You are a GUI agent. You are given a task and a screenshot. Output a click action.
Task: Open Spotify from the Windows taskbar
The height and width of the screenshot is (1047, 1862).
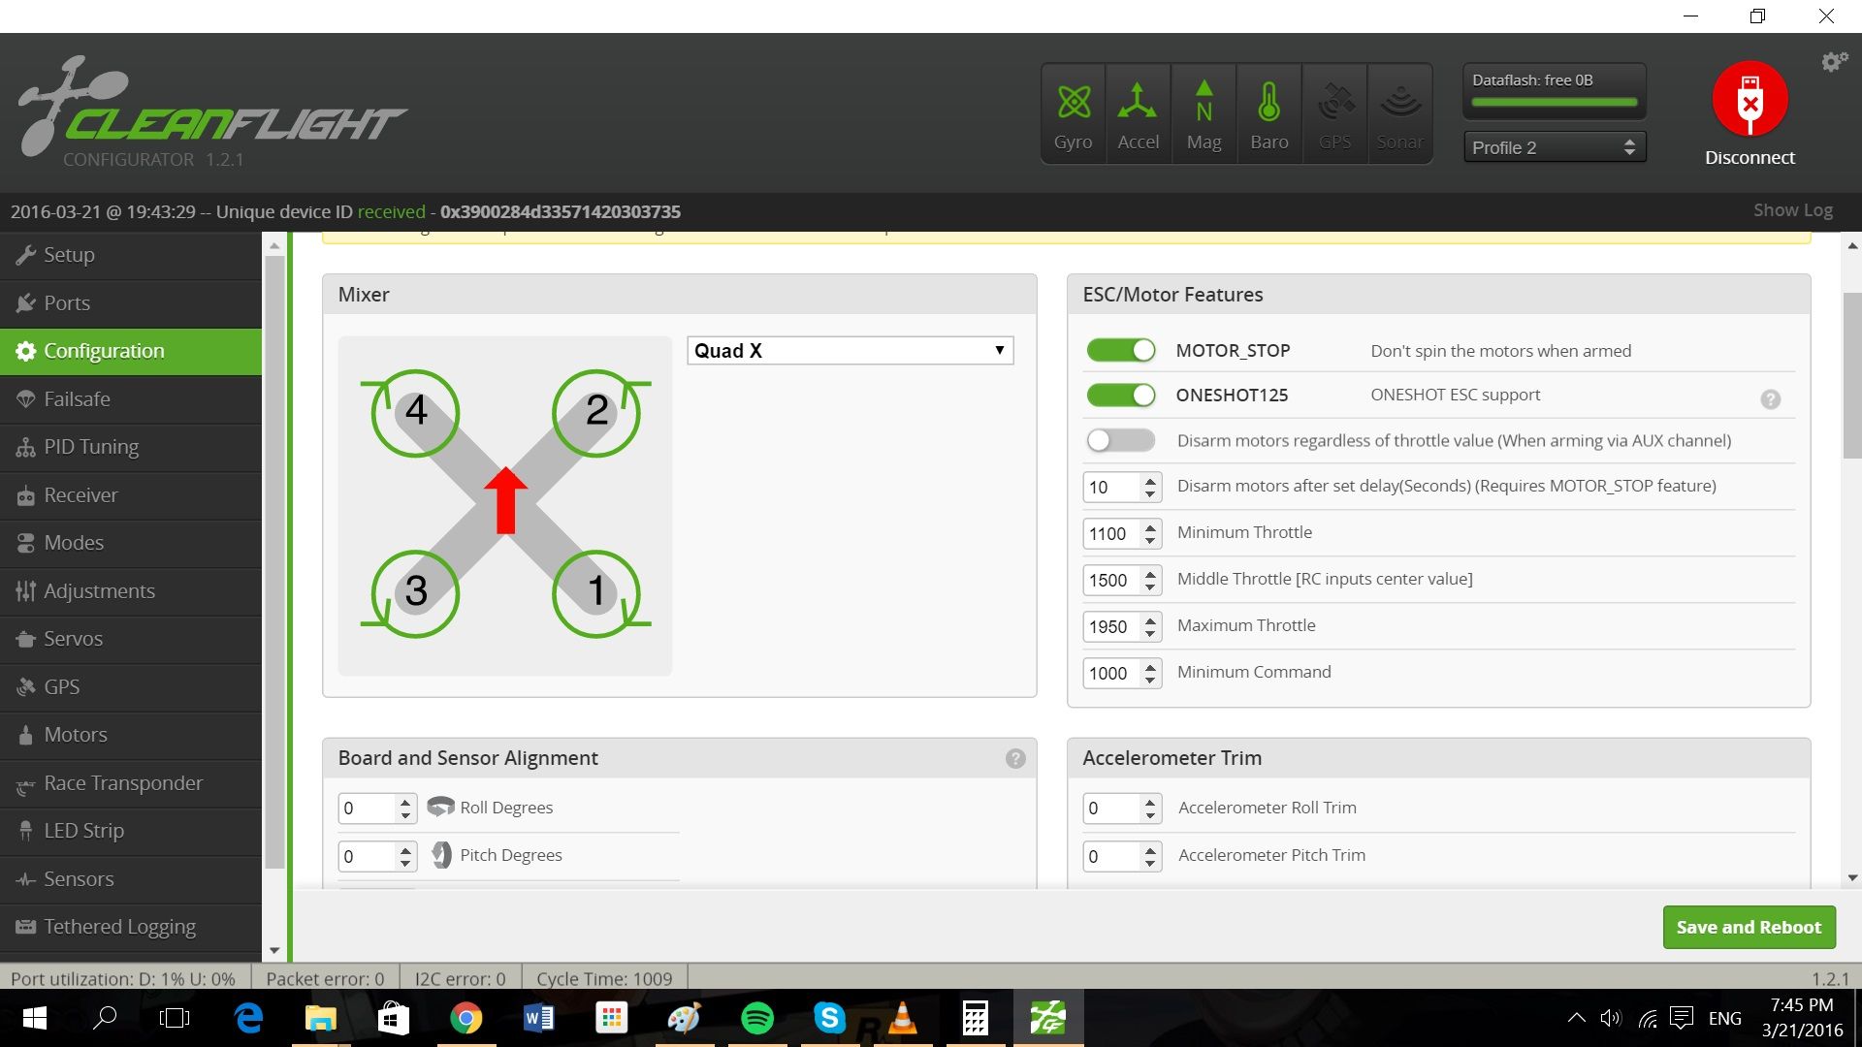756,1018
